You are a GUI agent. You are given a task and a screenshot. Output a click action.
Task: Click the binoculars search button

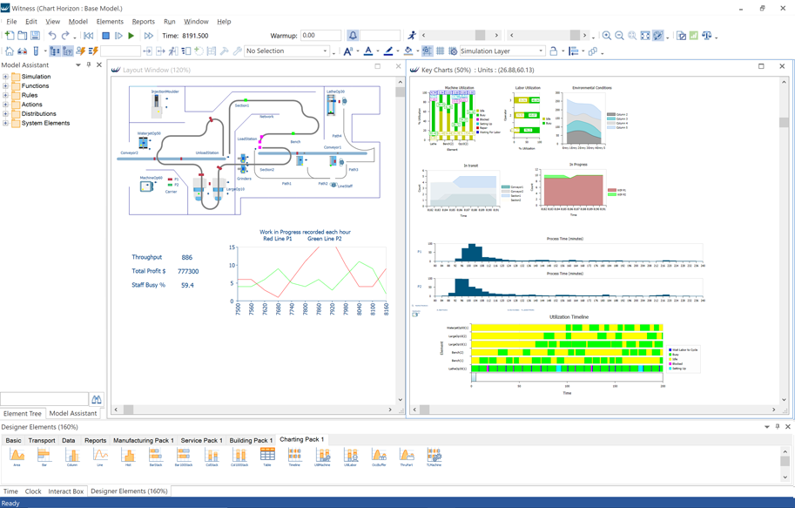coord(97,399)
